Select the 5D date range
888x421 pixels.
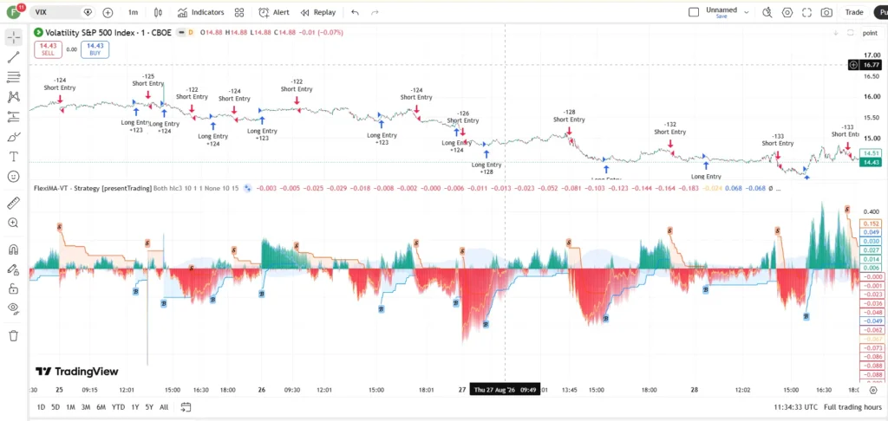point(55,407)
